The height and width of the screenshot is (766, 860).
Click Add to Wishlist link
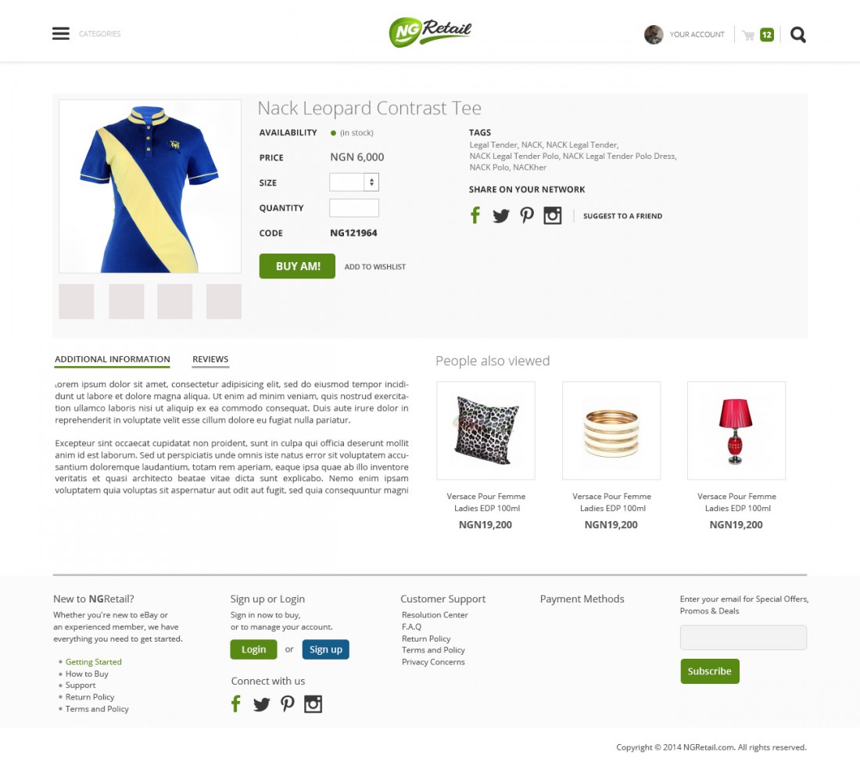(x=375, y=267)
